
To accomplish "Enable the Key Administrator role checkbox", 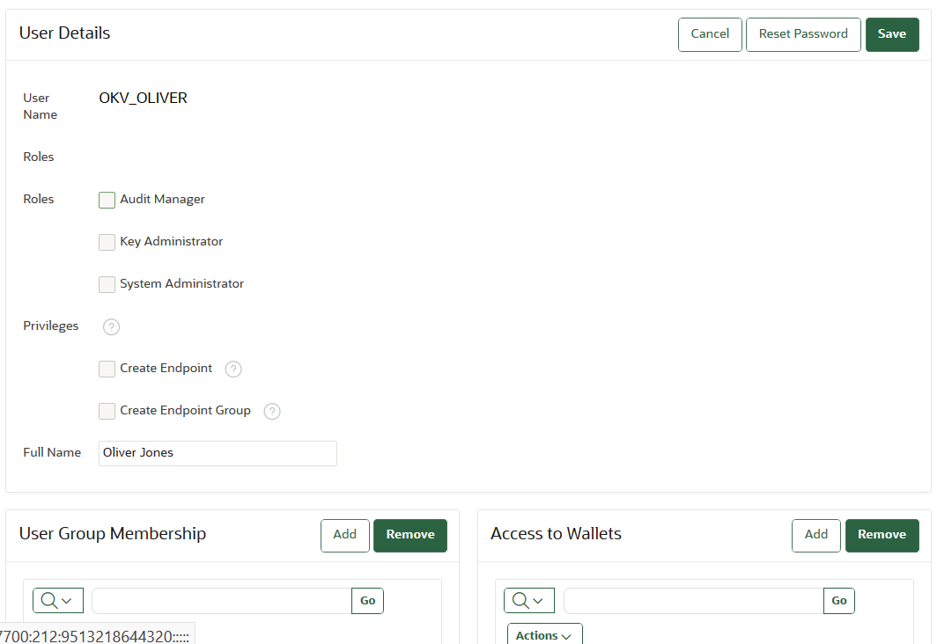I will tap(107, 242).
